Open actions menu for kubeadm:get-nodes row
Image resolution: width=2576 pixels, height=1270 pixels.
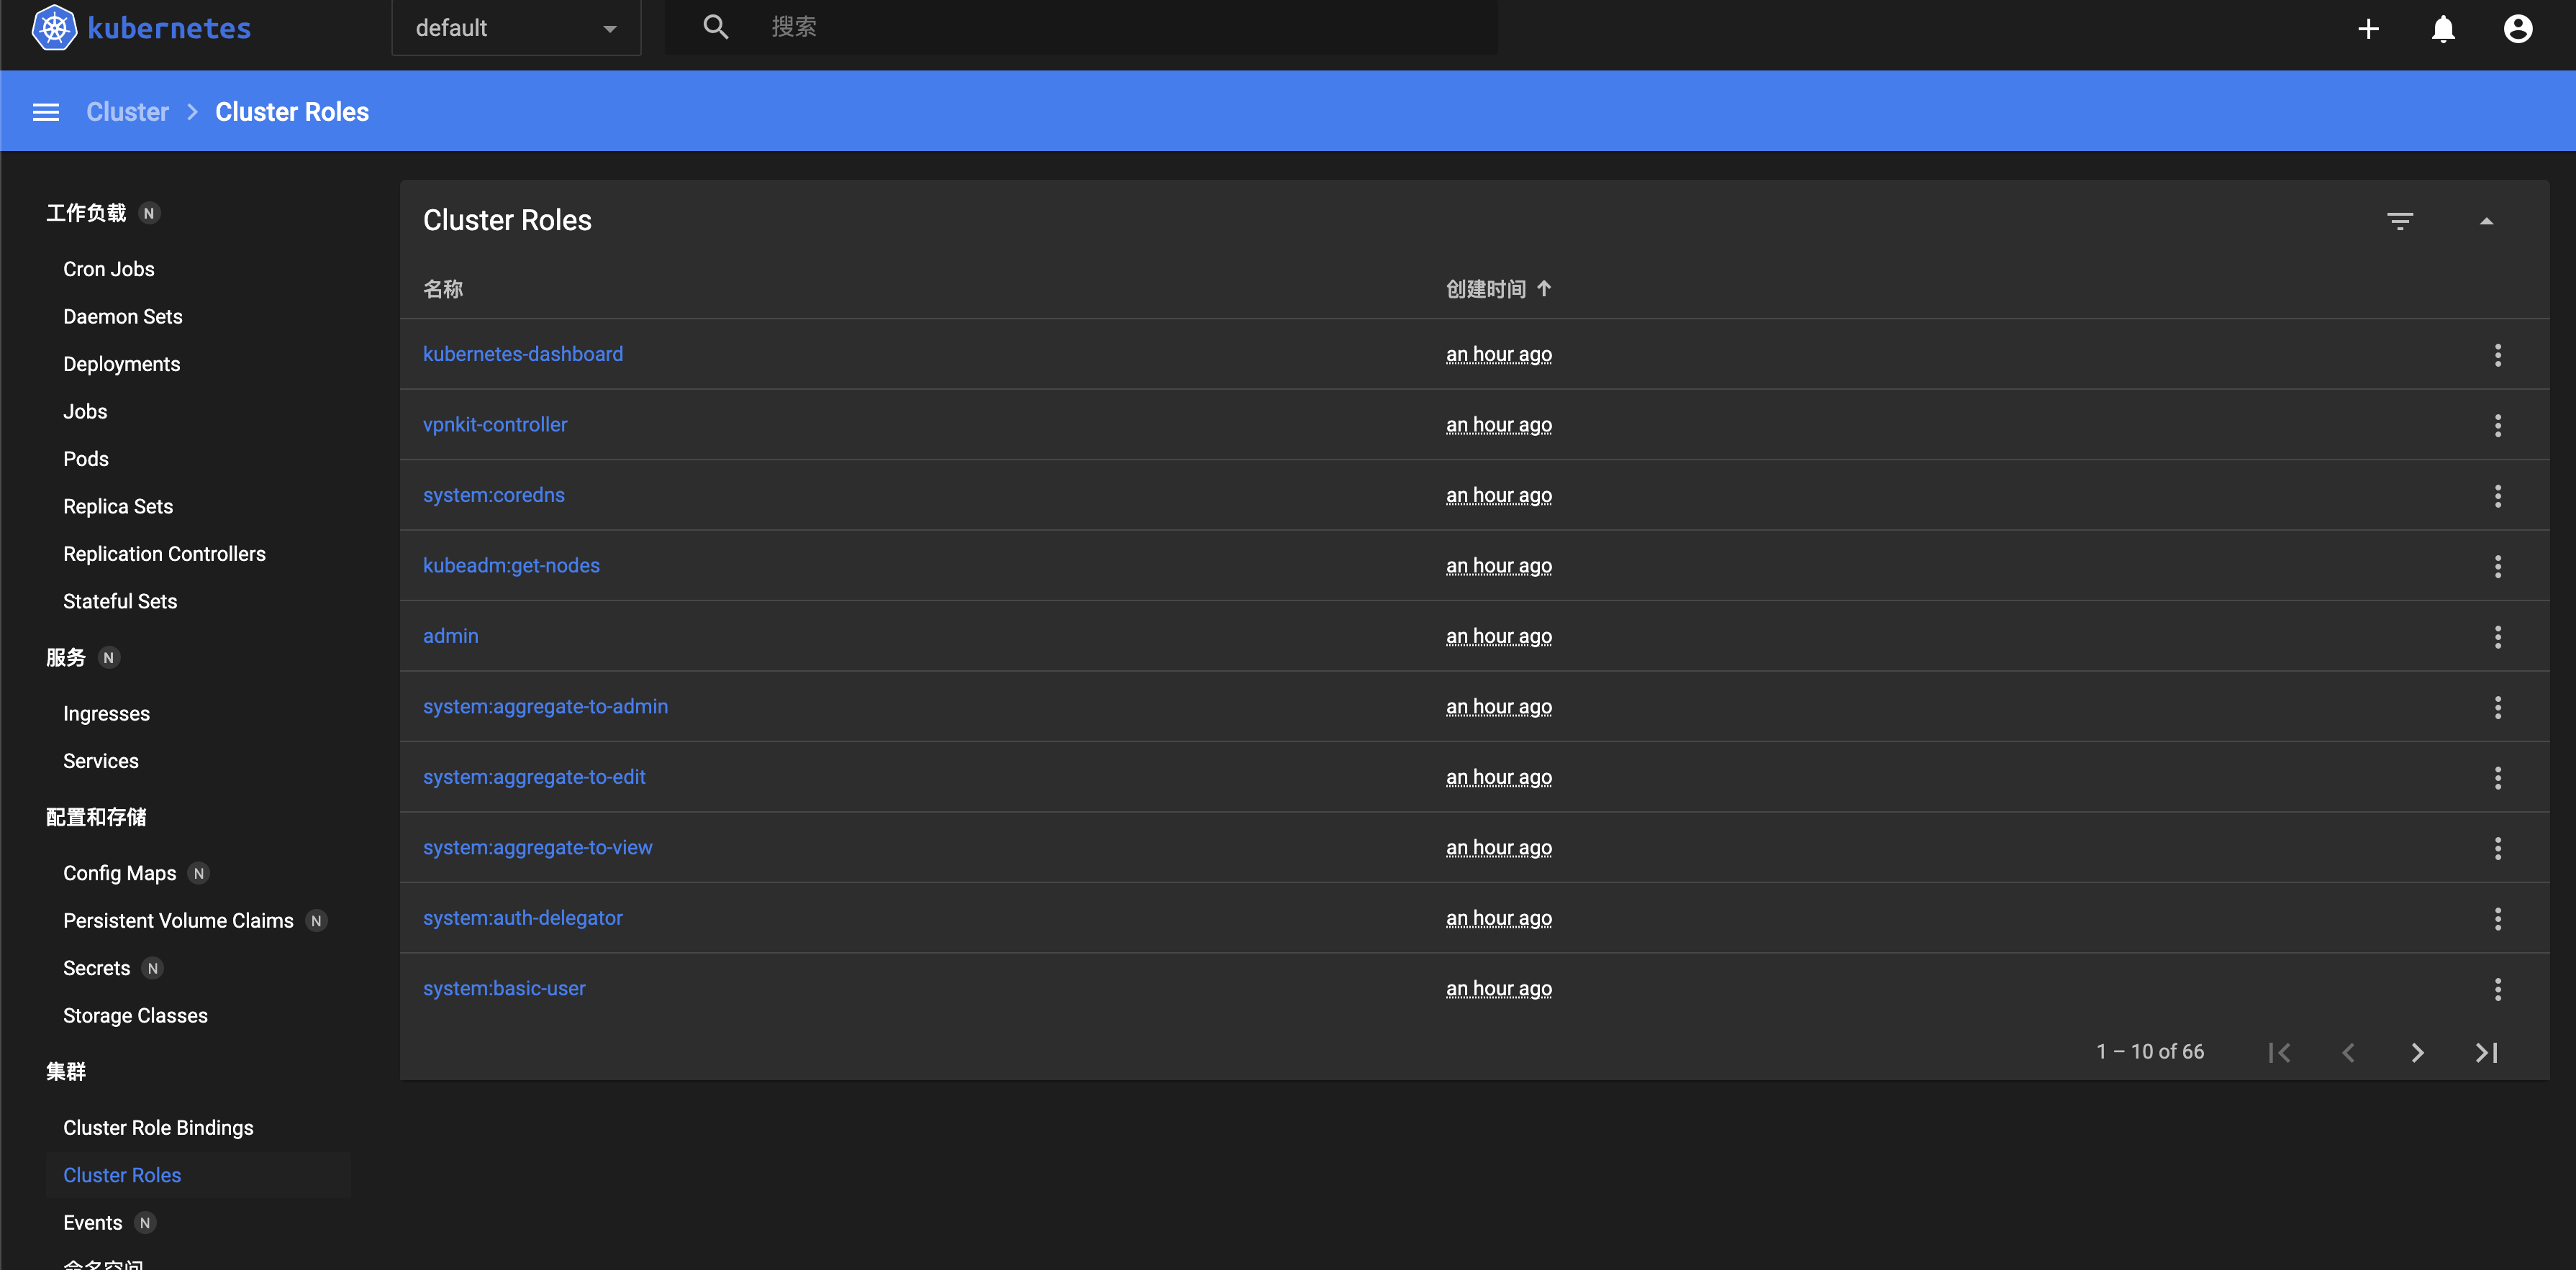coord(2498,567)
